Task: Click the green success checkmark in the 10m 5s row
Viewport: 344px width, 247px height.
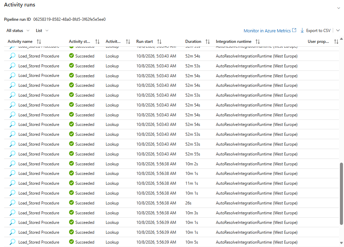Action: [71, 242]
